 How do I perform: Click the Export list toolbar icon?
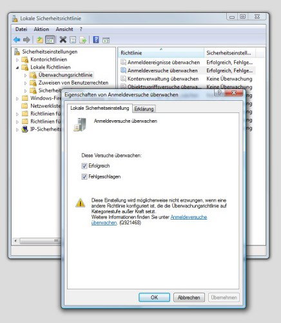(x=82, y=40)
